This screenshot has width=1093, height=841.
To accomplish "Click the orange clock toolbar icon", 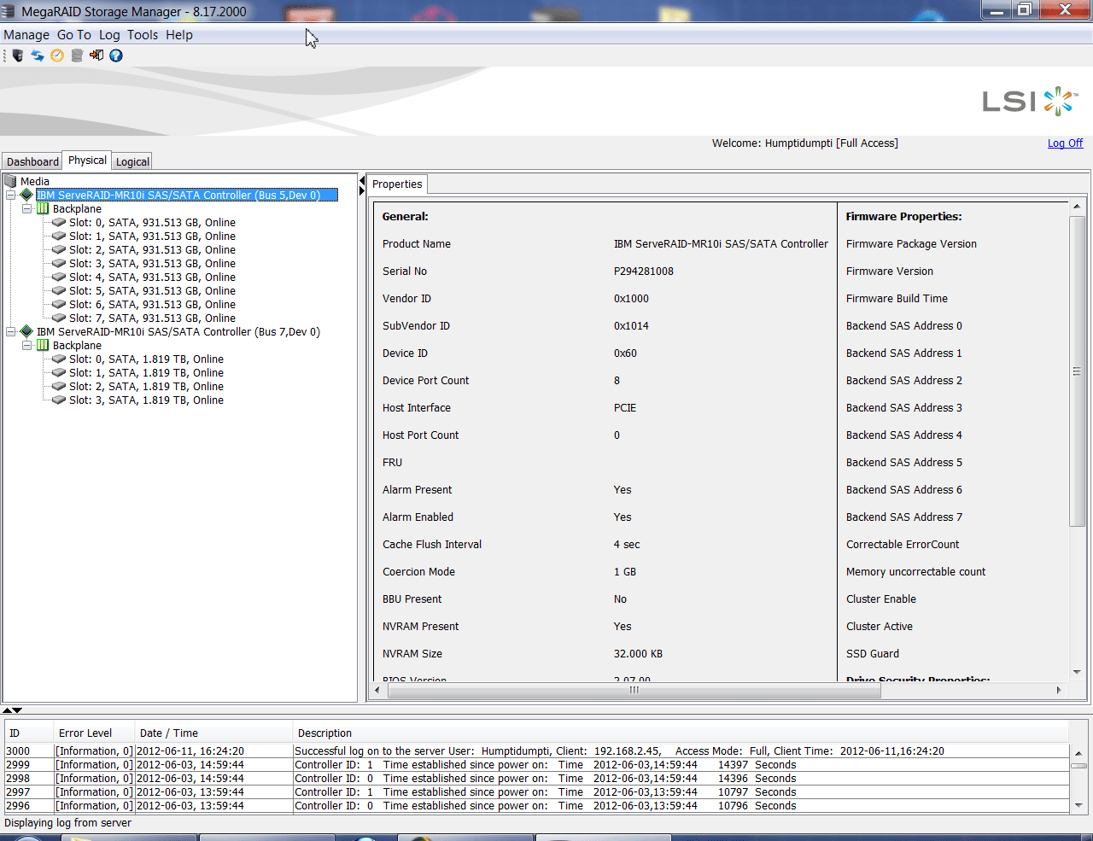I will pos(57,55).
